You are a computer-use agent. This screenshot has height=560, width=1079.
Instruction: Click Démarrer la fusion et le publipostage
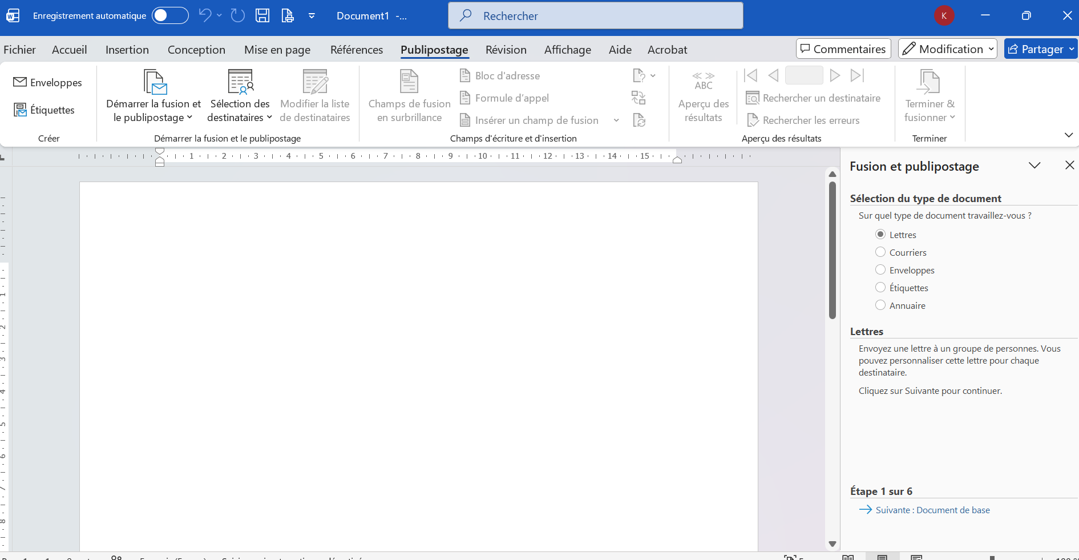(153, 96)
